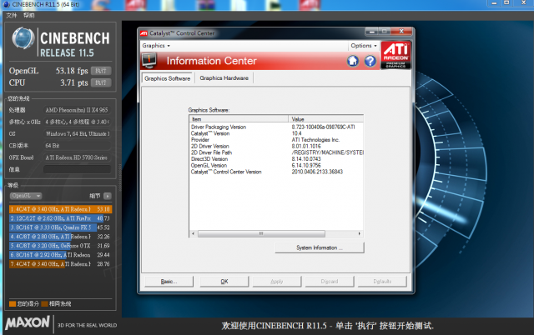Click the CB version 64 Bit field
This screenshot has height=335, width=534.
78,146
